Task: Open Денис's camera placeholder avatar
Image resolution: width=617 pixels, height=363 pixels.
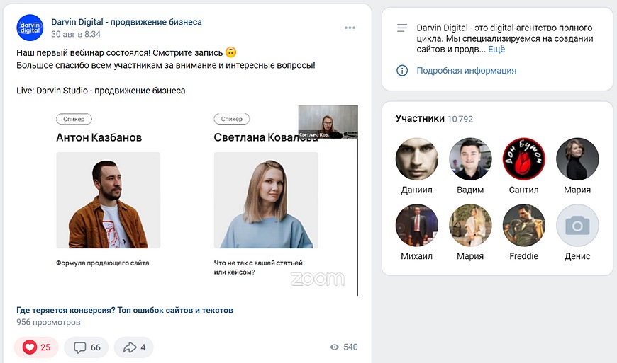Action: pyautogui.click(x=577, y=225)
